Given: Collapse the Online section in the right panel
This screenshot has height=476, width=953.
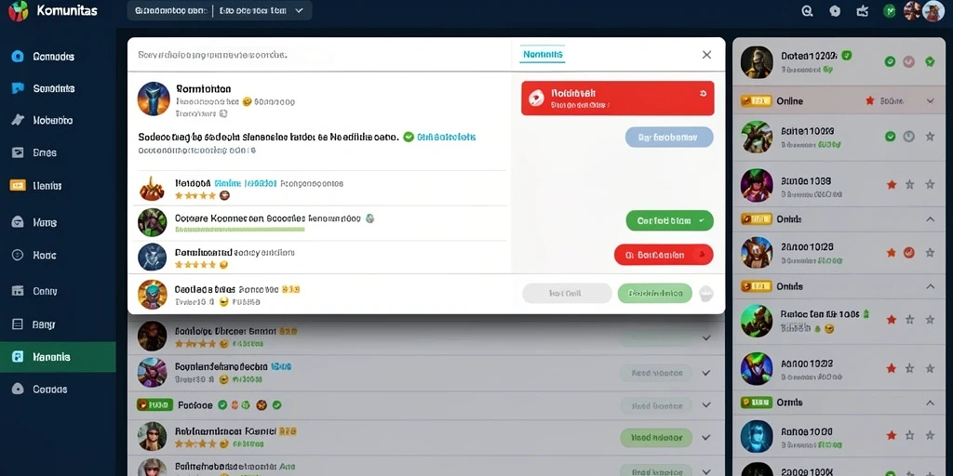Looking at the screenshot, I should click(931, 100).
